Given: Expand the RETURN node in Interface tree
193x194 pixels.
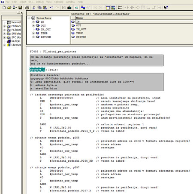Looking at the screenshot, I should pos(33,37).
